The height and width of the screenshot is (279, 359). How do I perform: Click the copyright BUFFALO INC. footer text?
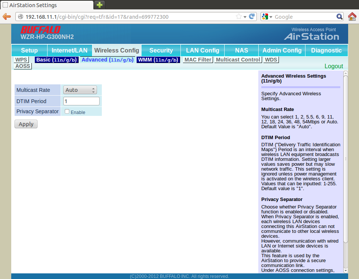(180, 276)
